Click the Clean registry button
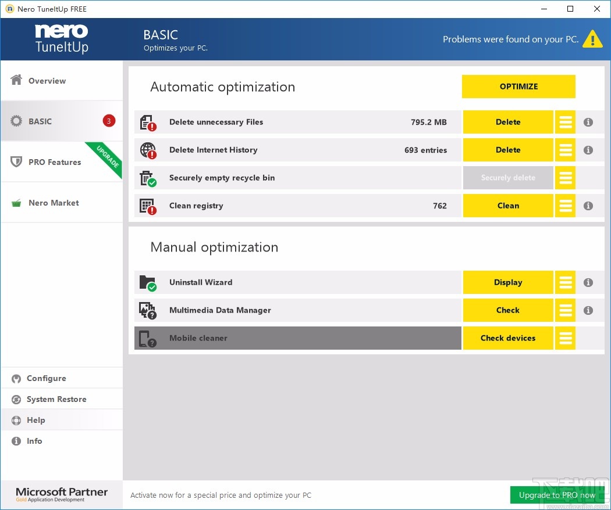The width and height of the screenshot is (611, 510). pyautogui.click(x=508, y=206)
